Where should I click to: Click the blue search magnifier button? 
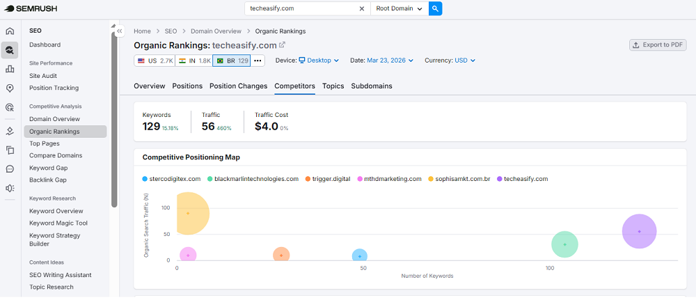tap(436, 8)
